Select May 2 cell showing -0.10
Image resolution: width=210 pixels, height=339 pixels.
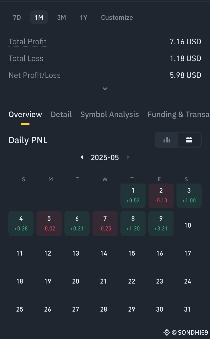(161, 196)
